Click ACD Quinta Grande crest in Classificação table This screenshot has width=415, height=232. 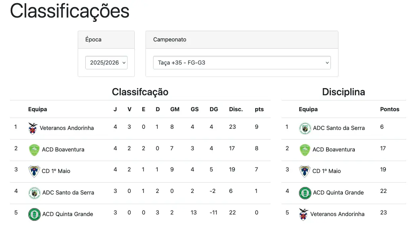(34, 214)
